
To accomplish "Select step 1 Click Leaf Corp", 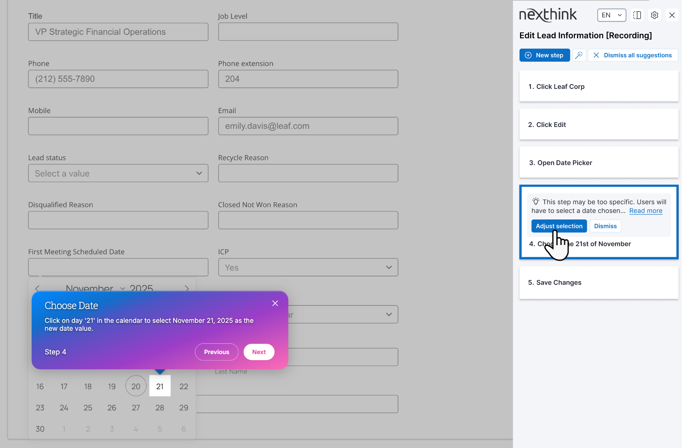I will 598,86.
